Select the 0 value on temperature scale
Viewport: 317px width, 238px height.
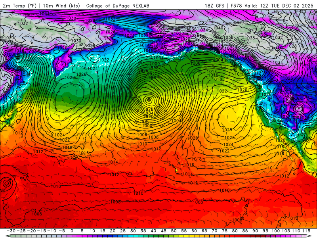[72, 231]
